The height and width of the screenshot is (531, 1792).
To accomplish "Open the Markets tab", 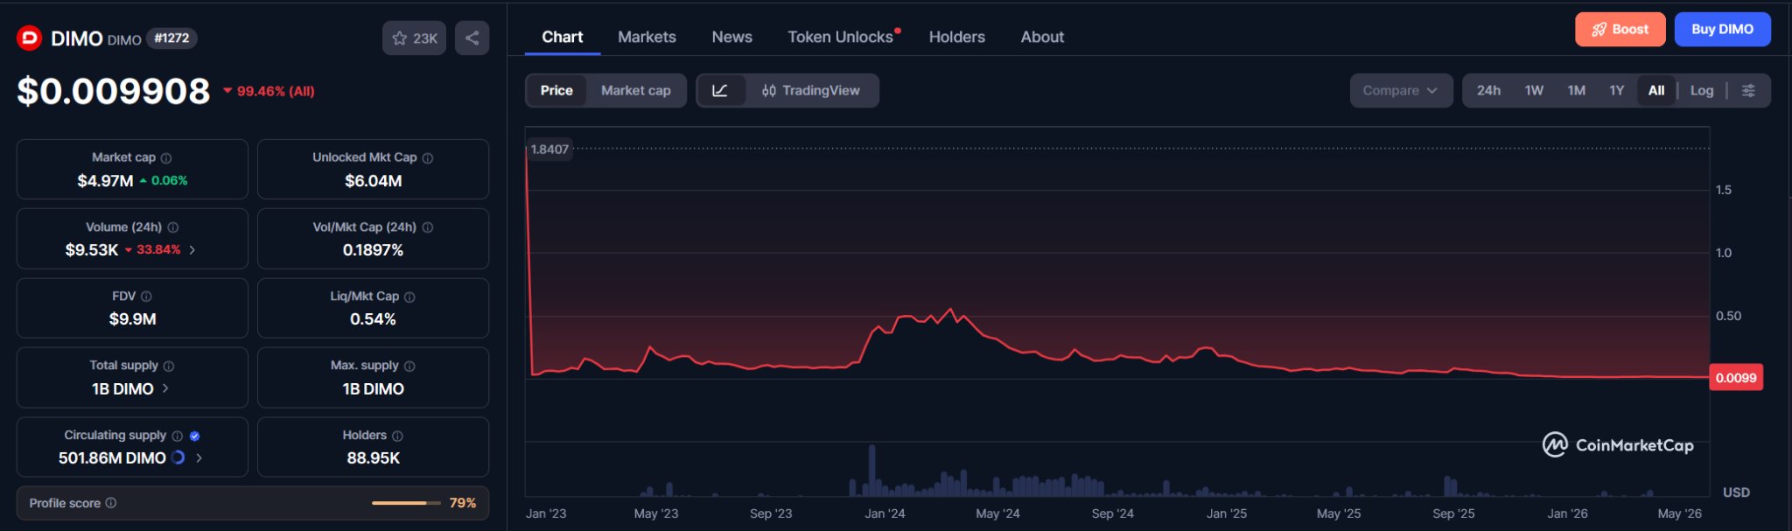I will 647,37.
